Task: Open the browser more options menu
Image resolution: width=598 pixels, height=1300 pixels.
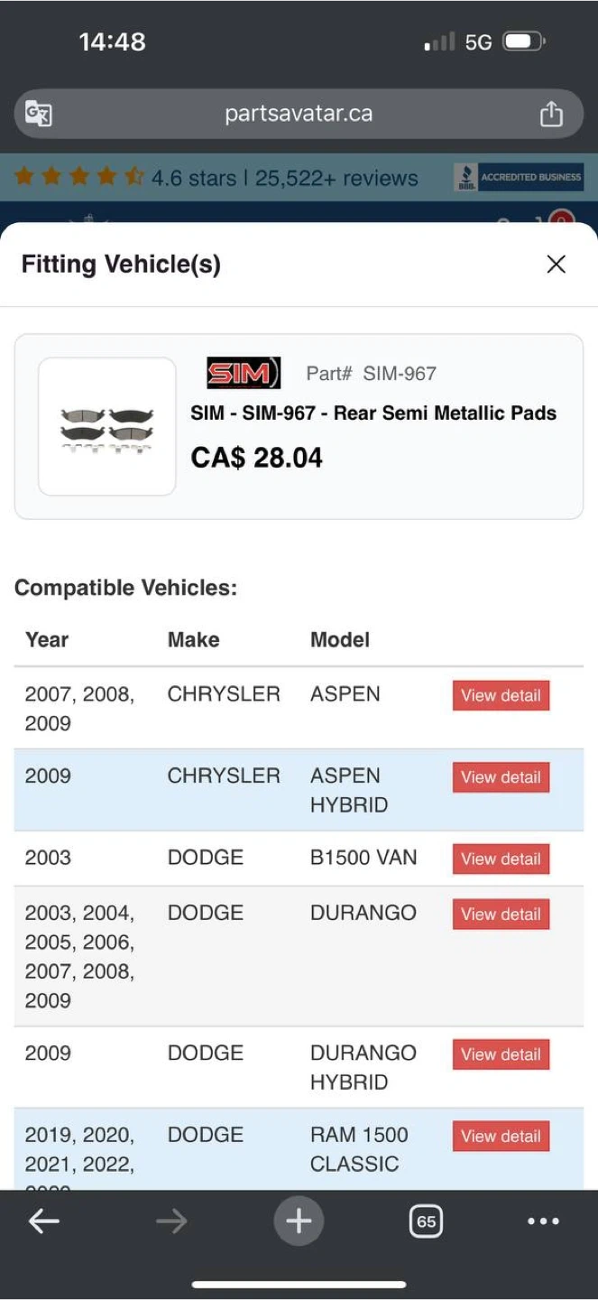Action: coord(543,1221)
